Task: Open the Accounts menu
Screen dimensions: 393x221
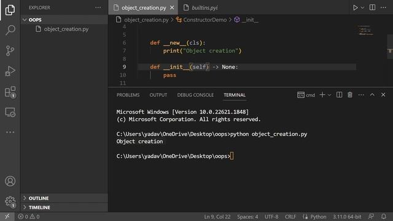Action: (10, 181)
